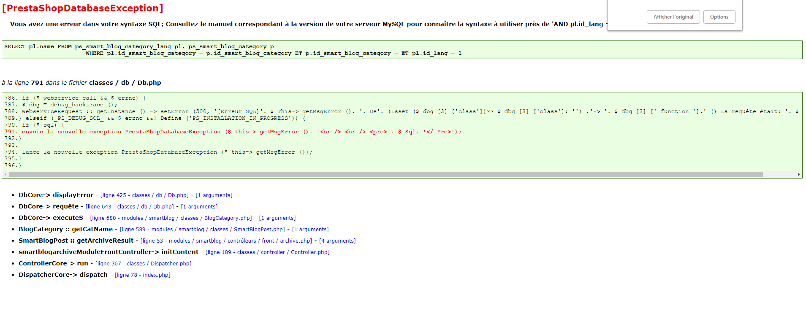Click the PrestaShopDatabaseException heading
This screenshot has width=806, height=319.
tap(83, 8)
